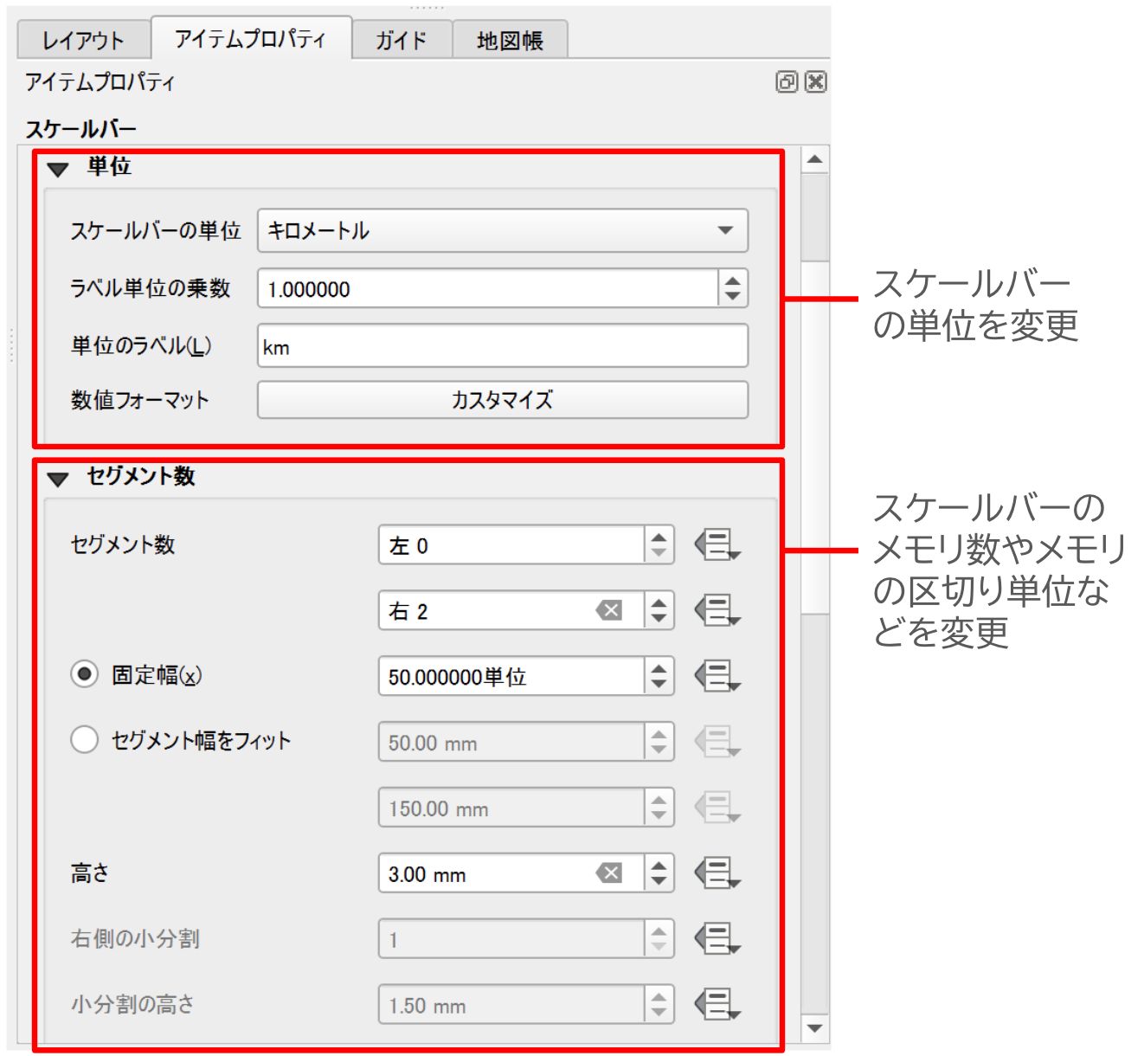Float the アイテムプロパティ panel
1144x1056 pixels.
pos(787,82)
